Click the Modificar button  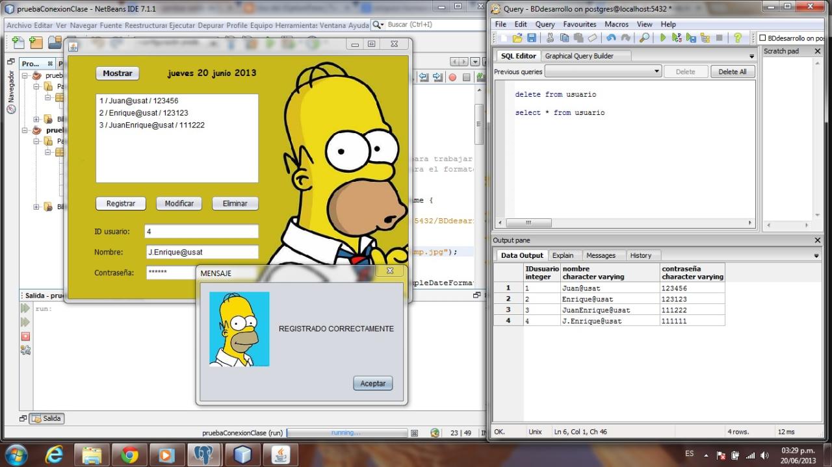(x=179, y=203)
